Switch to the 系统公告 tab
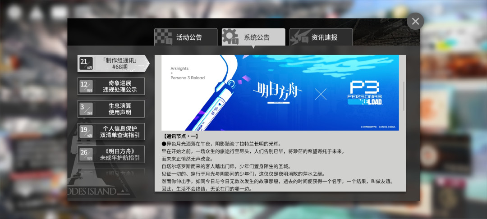 click(253, 37)
